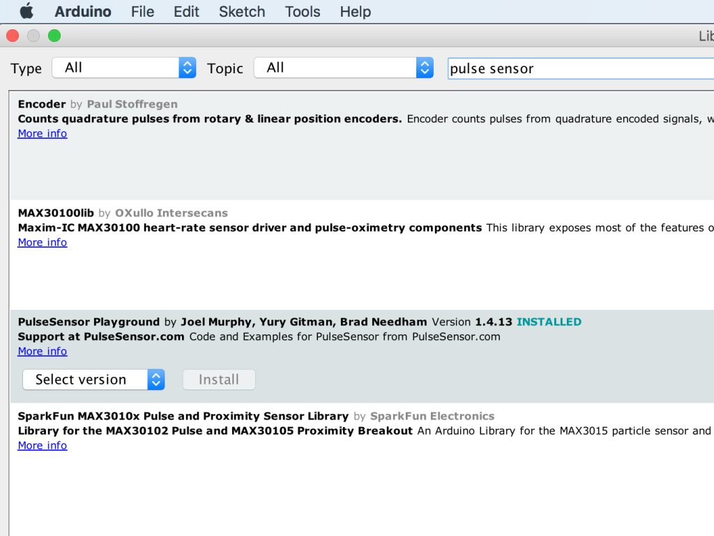Select the SparkFun MAX3010x library title

(x=183, y=416)
